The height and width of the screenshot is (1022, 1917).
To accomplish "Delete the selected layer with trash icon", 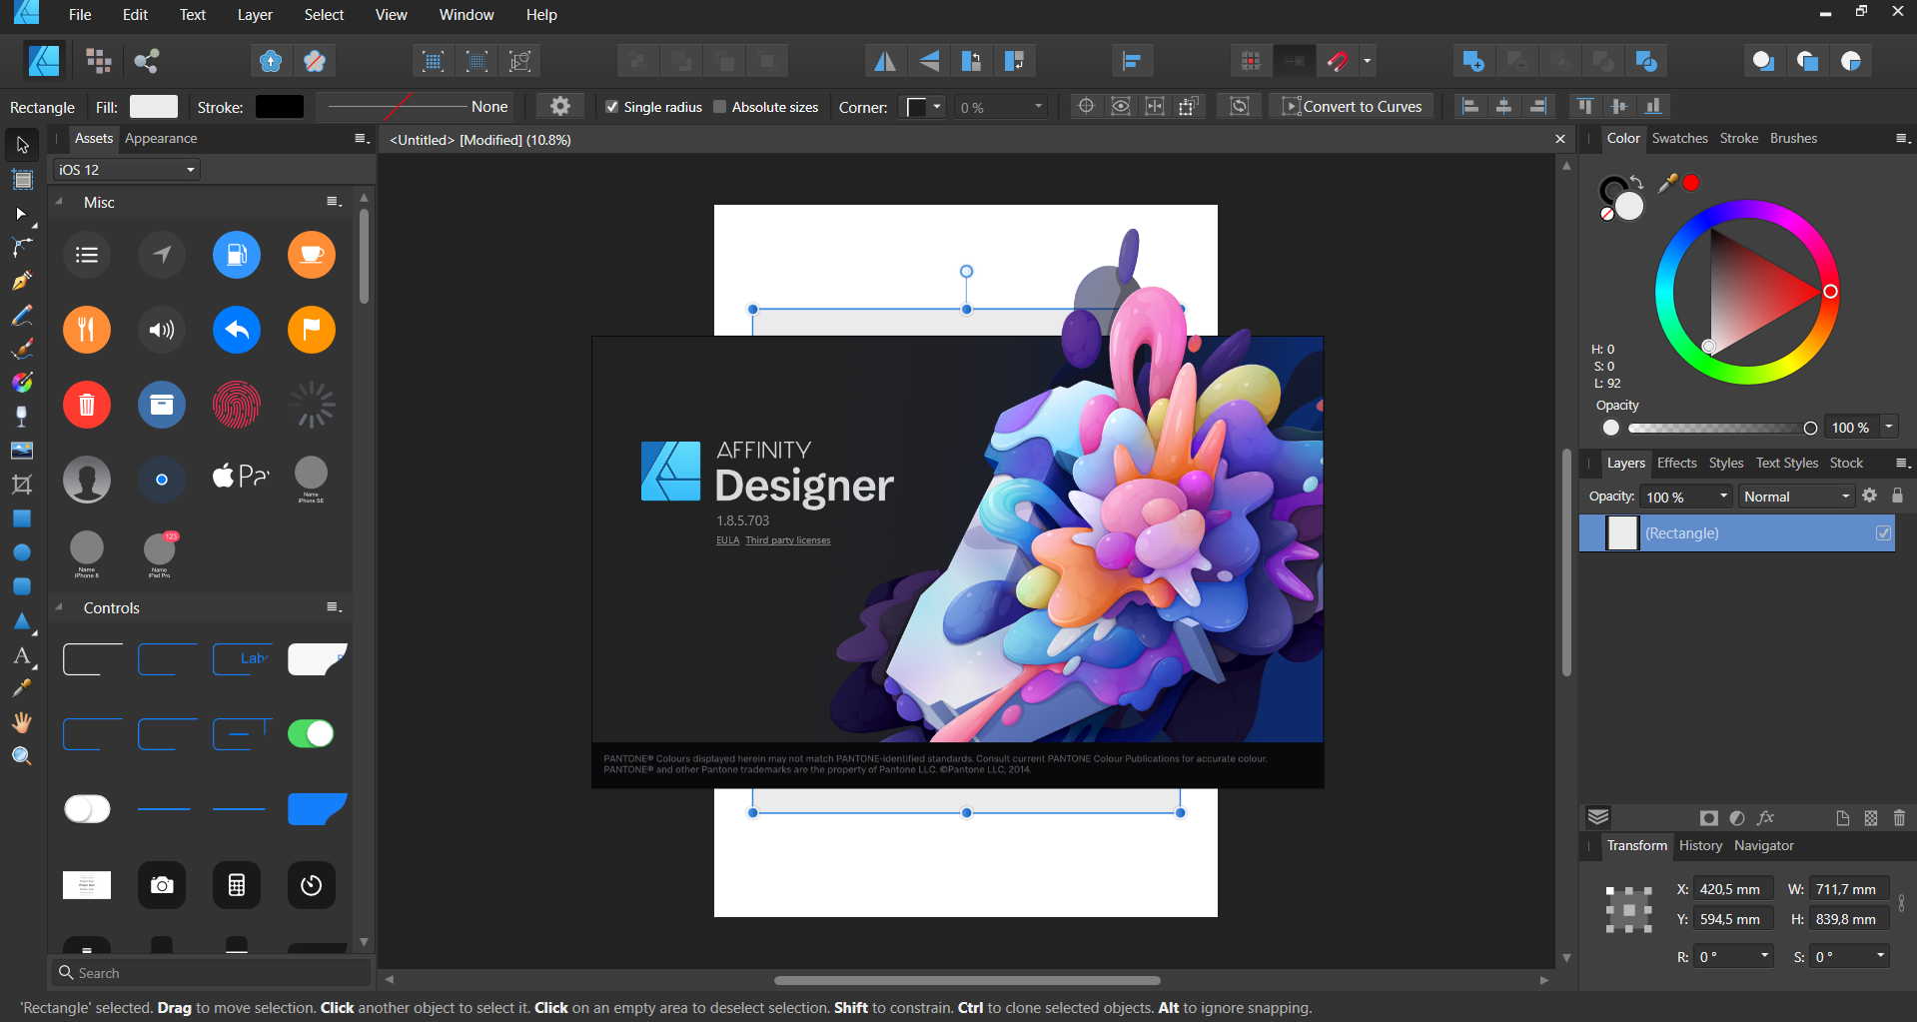I will [1899, 818].
